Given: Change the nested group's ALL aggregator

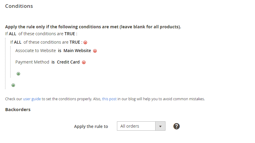Looking at the screenshot, I should (17, 42).
